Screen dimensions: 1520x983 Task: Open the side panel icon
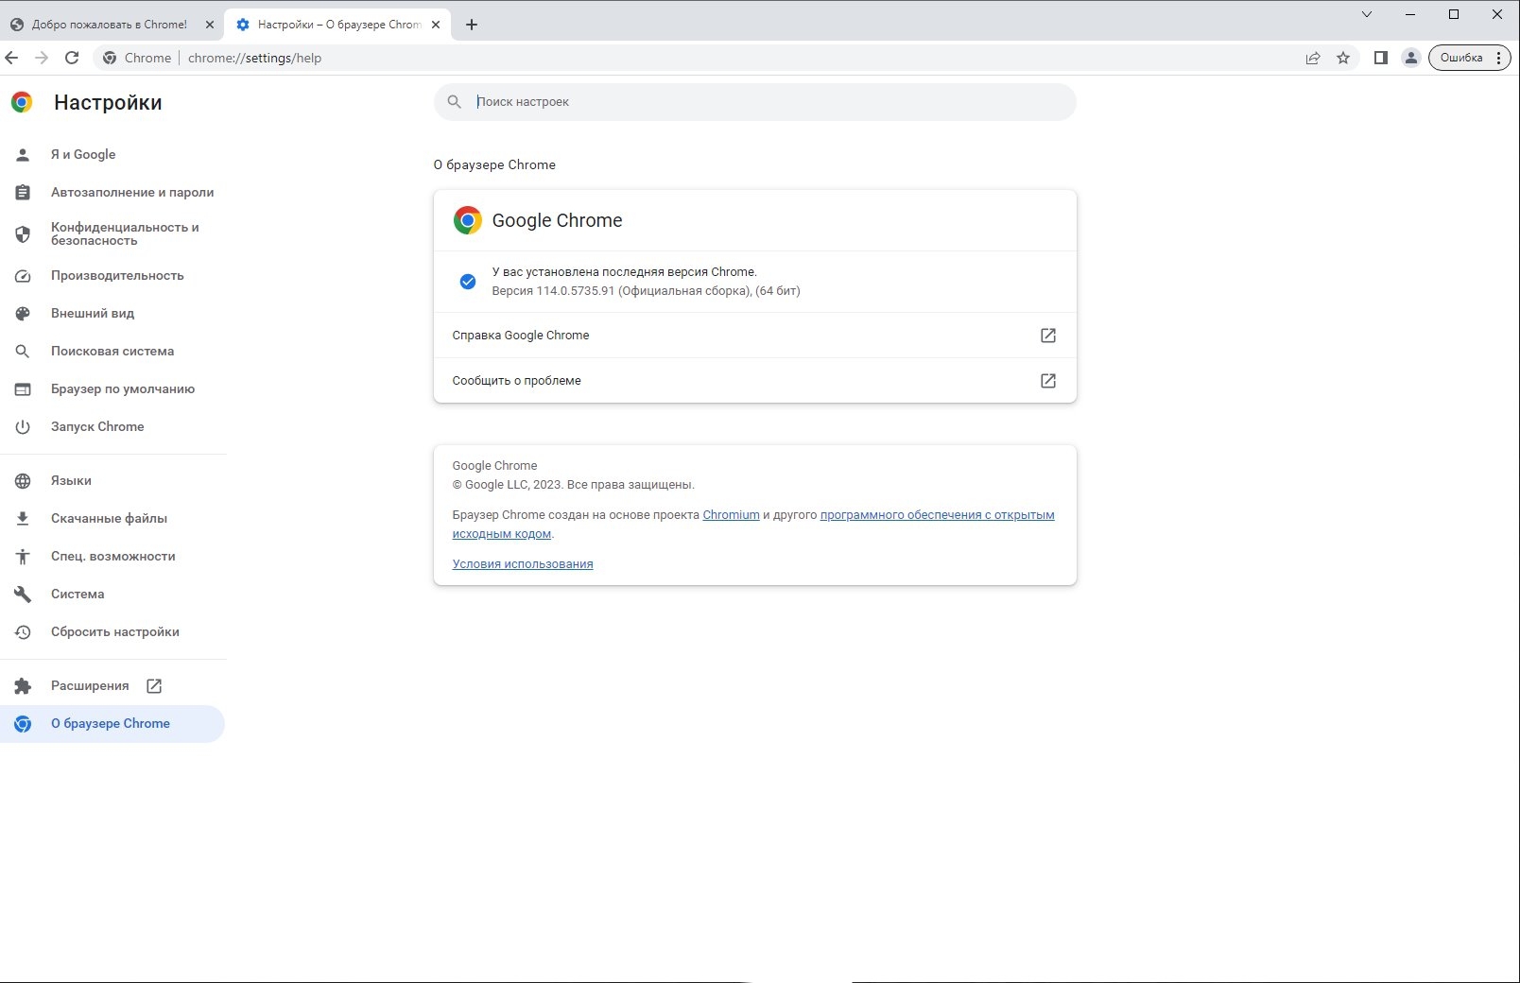(1381, 58)
